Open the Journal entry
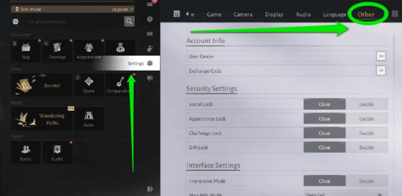The image size is (402, 196). tap(42, 85)
